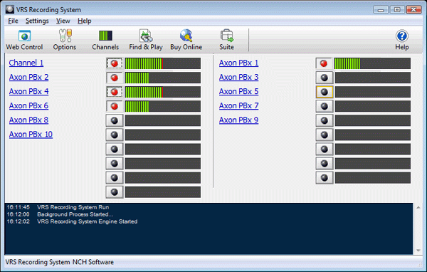Start recording on Axon PBx 3

point(324,78)
